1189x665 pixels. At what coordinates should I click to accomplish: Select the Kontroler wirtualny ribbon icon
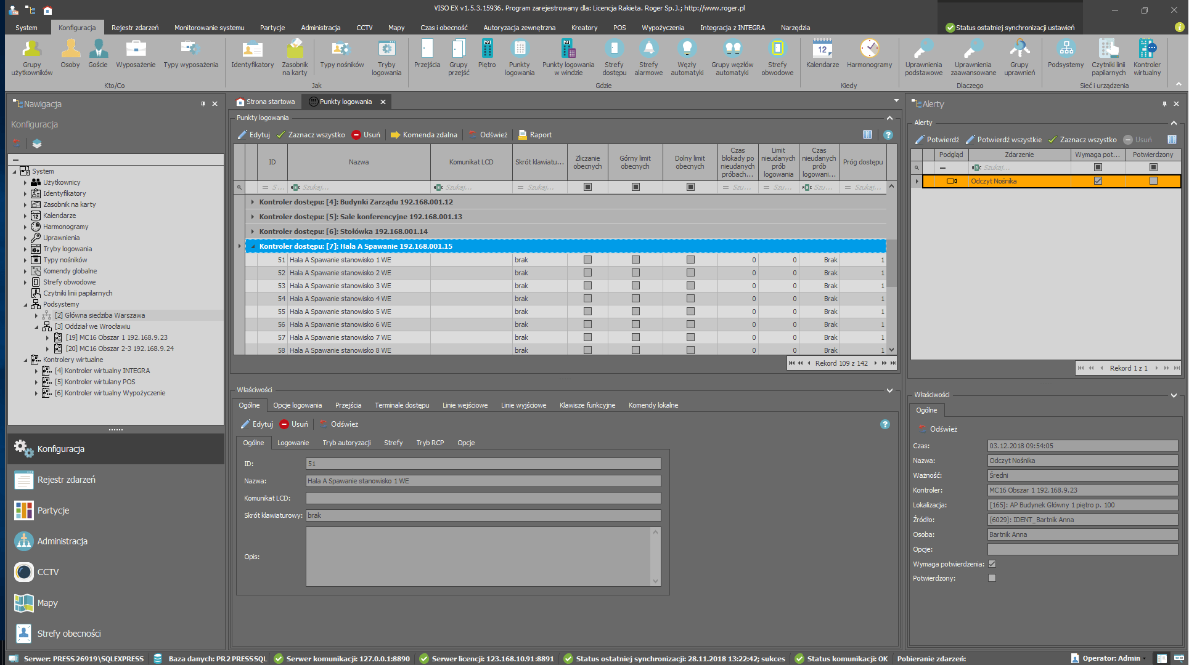[1146, 49]
